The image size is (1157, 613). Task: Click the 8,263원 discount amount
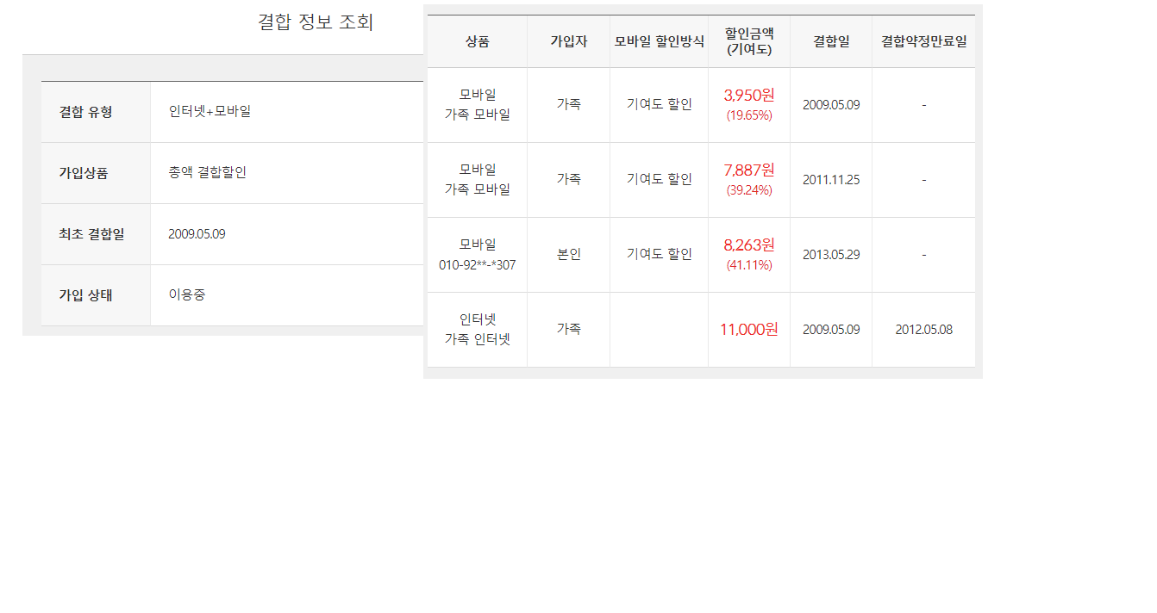pos(748,245)
